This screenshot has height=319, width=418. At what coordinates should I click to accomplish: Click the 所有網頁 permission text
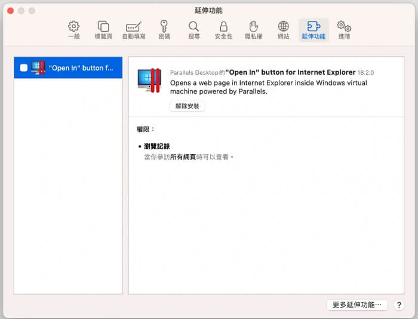tap(183, 157)
